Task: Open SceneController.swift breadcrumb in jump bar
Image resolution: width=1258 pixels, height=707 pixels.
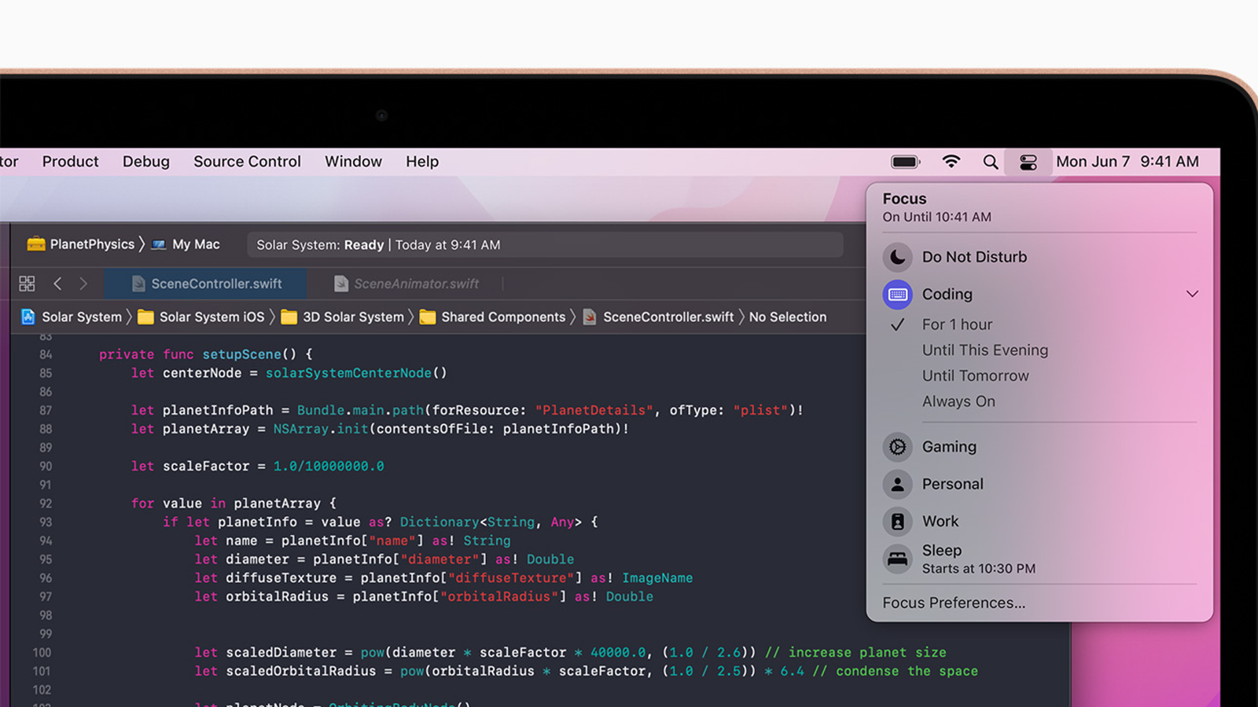Action: point(658,317)
